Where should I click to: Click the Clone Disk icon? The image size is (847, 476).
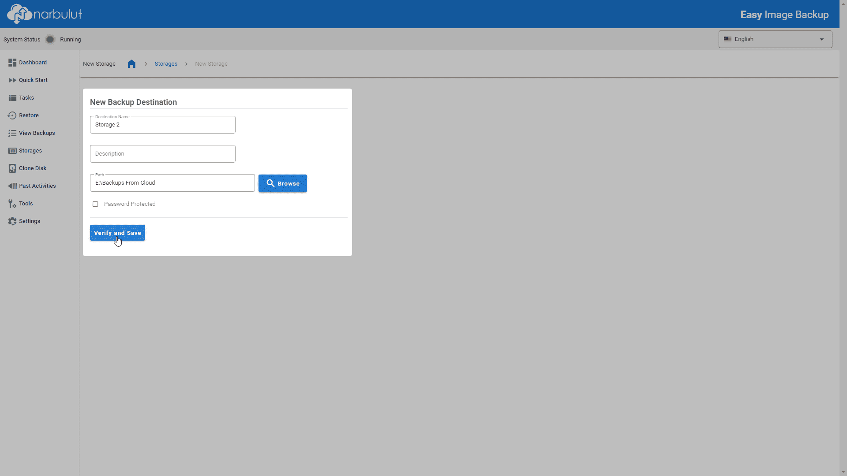(12, 168)
